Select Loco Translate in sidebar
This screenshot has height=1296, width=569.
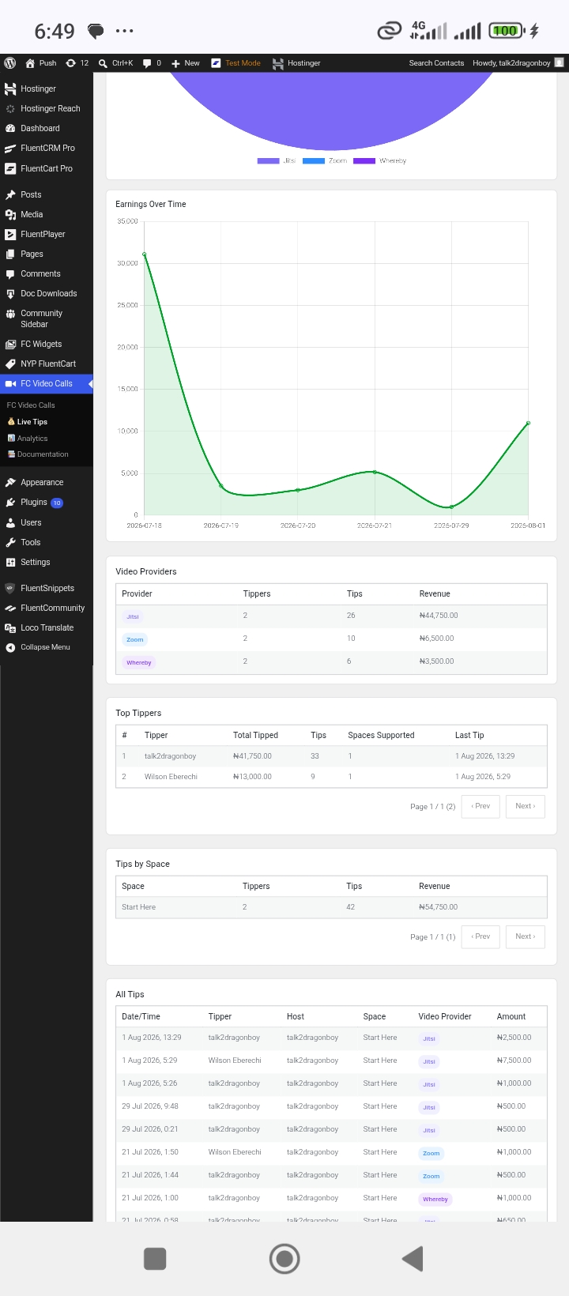pyautogui.click(x=47, y=627)
